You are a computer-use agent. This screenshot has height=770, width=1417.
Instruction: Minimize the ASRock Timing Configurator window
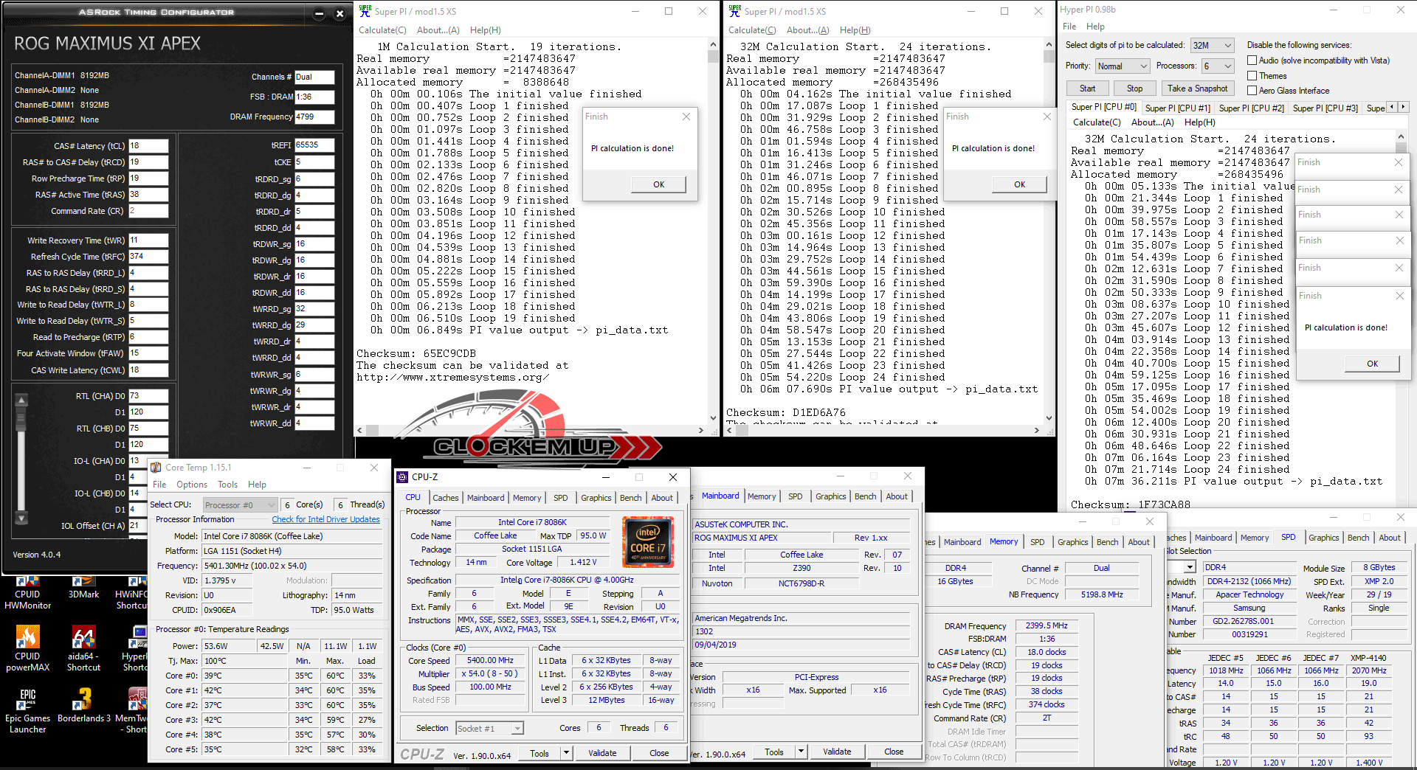coord(319,13)
